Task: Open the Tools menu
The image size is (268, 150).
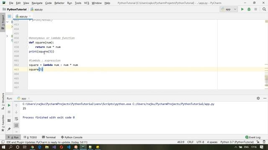Action: (78, 3)
